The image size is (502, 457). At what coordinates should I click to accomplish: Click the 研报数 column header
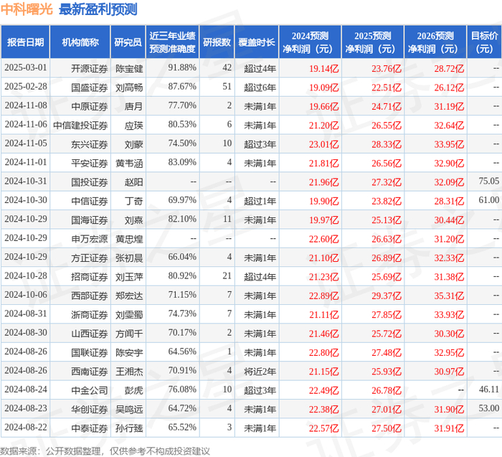pyautogui.click(x=217, y=42)
